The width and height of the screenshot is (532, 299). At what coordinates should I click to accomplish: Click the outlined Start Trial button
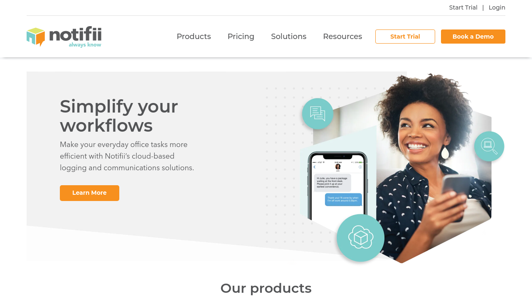405,37
